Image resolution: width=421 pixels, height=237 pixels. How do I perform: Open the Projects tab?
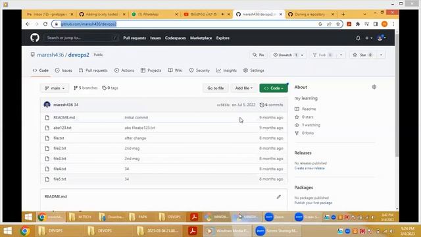[151, 70]
